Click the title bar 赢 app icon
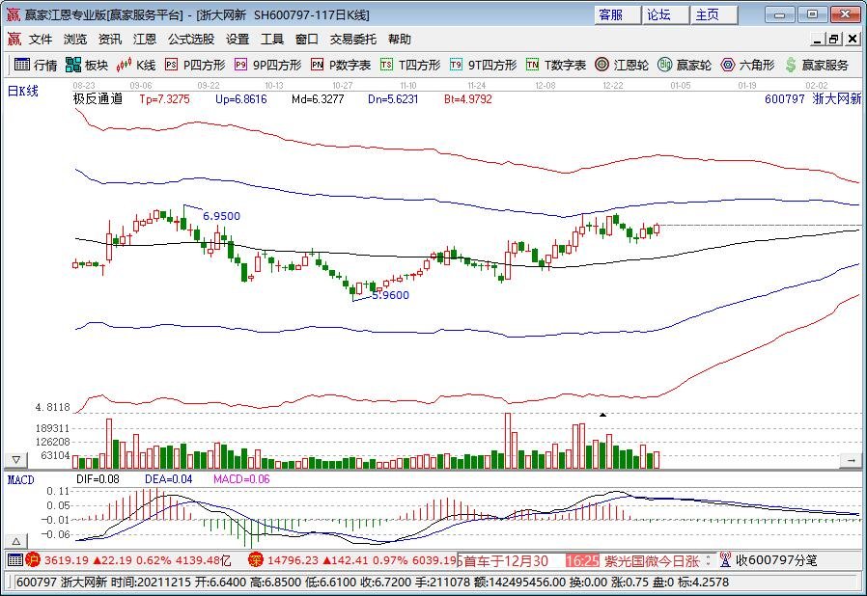 tap(13, 14)
